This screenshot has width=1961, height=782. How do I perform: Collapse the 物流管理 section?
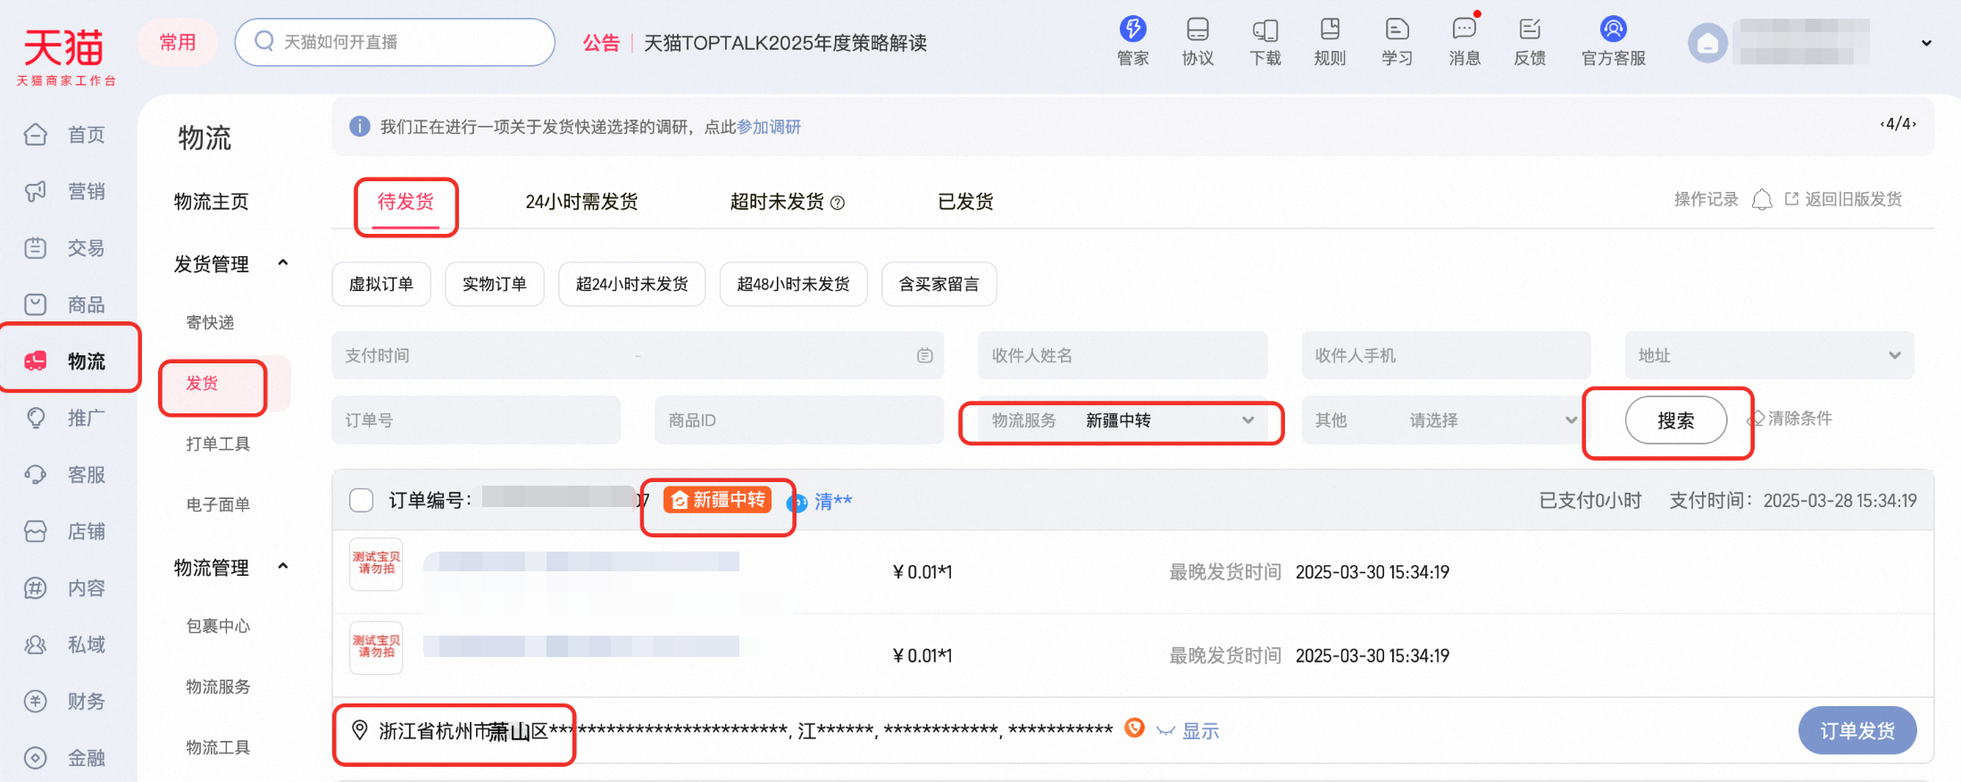tap(283, 566)
